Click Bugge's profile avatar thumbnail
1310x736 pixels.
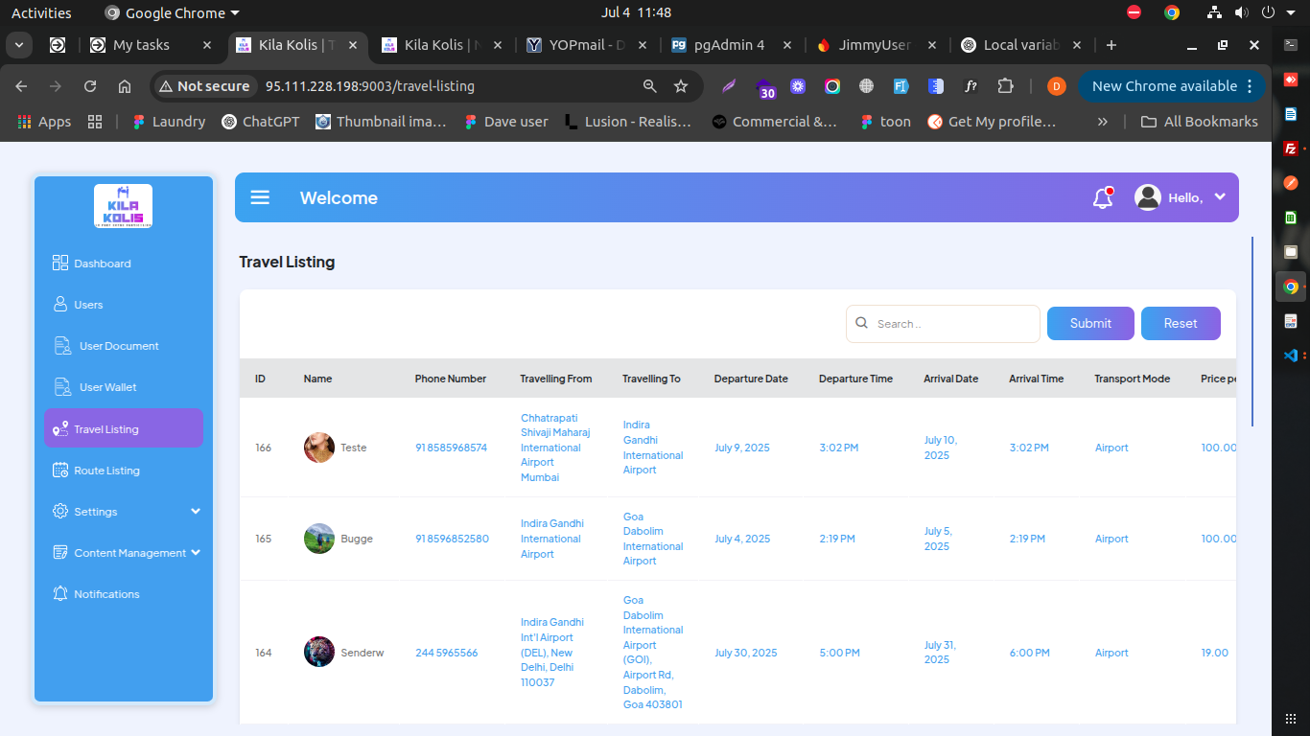point(319,539)
